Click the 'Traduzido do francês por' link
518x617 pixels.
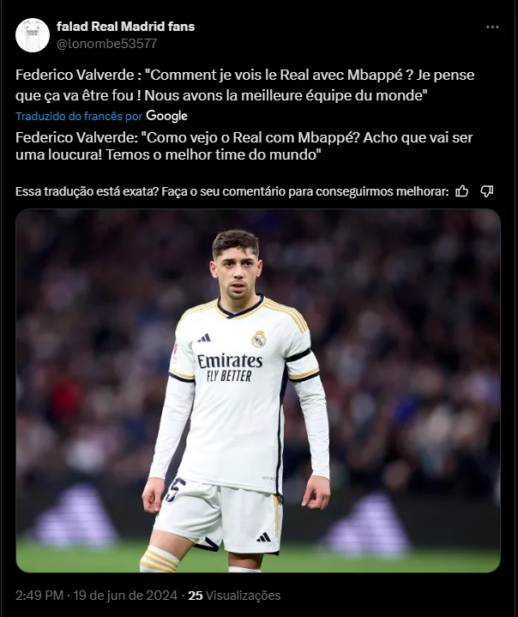79,116
